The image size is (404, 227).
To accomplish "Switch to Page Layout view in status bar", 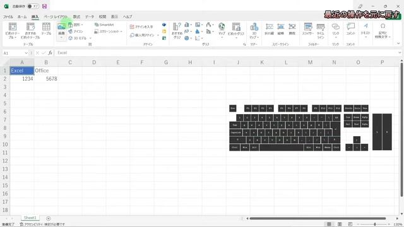I will coord(340,224).
